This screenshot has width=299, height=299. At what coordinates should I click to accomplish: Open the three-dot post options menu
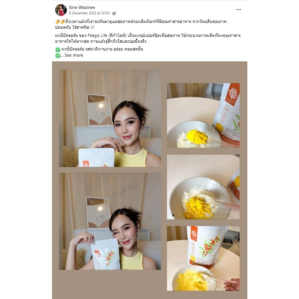238,10
